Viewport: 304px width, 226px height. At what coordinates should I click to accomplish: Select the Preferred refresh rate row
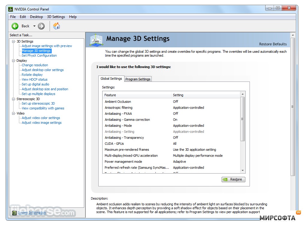pyautogui.click(x=172, y=168)
